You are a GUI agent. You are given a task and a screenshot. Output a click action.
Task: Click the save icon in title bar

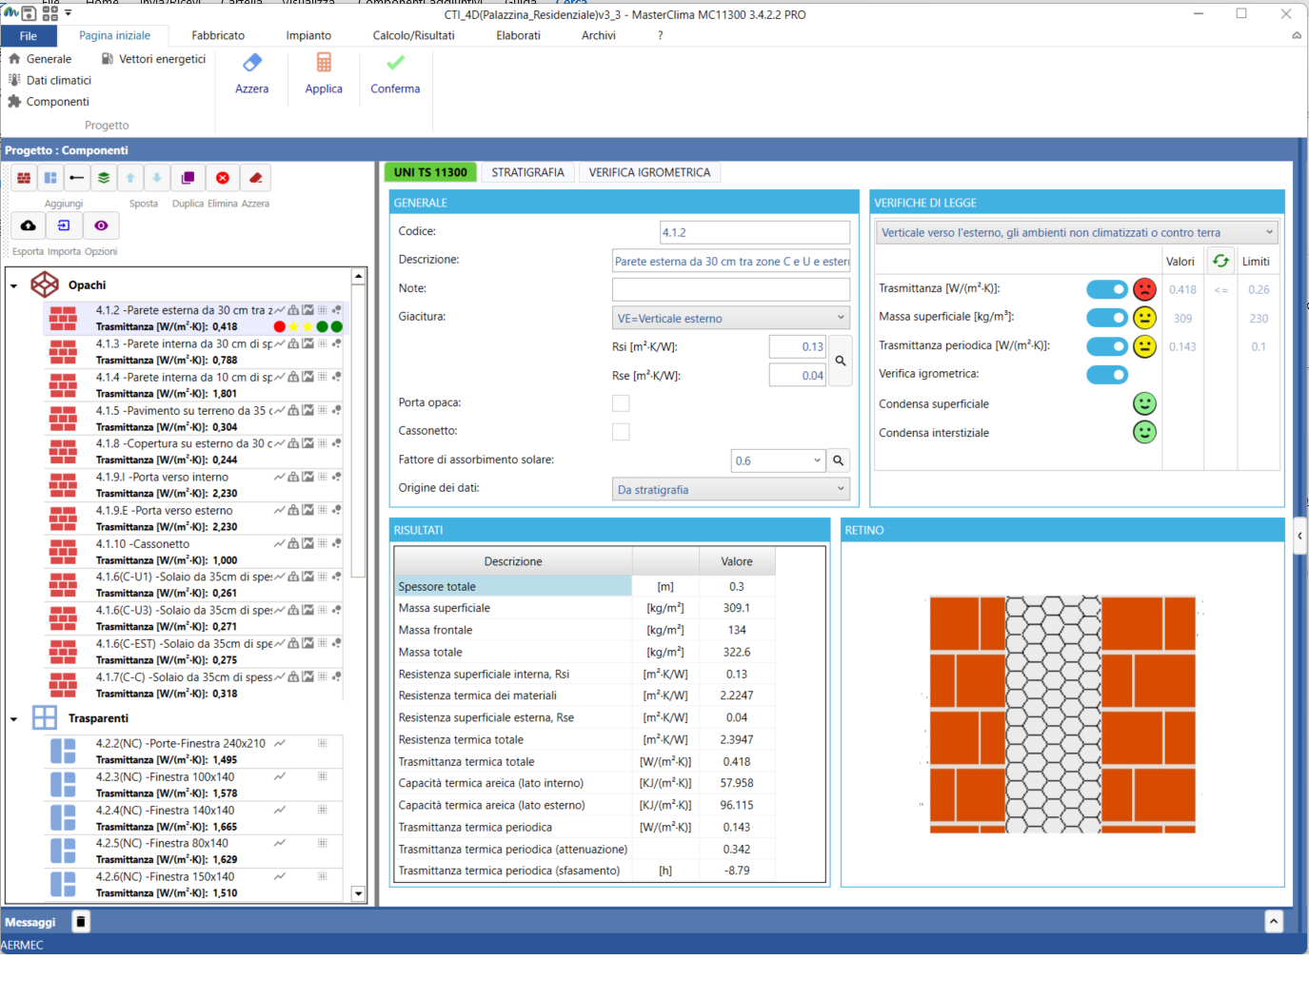[x=30, y=13]
